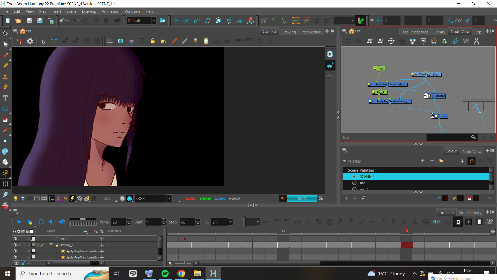Show grid in Camera view toolbar
Image resolution: width=497 pixels, height=280 pixels.
pos(110,41)
